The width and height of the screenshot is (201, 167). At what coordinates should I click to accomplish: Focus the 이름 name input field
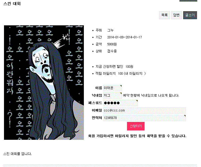tap(113, 88)
